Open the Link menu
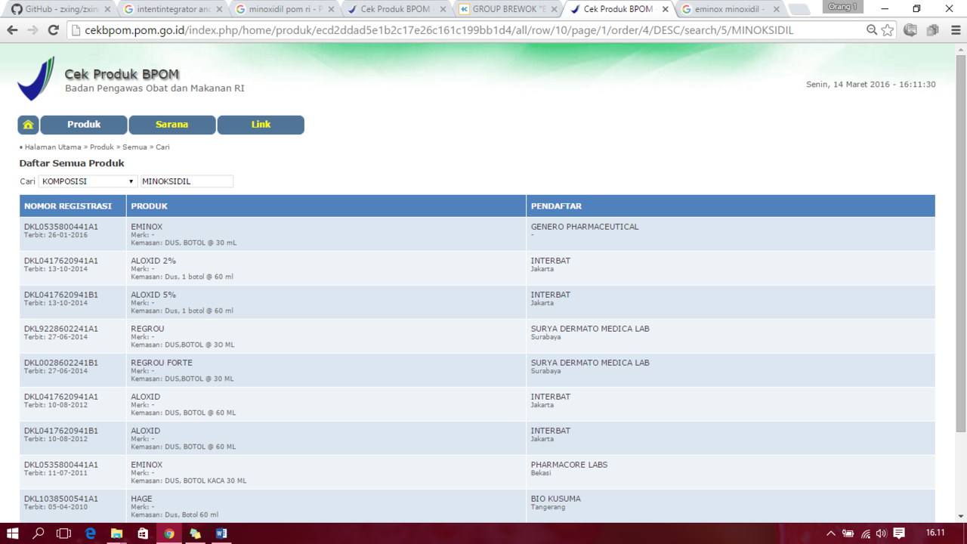This screenshot has height=544, width=967. point(261,125)
